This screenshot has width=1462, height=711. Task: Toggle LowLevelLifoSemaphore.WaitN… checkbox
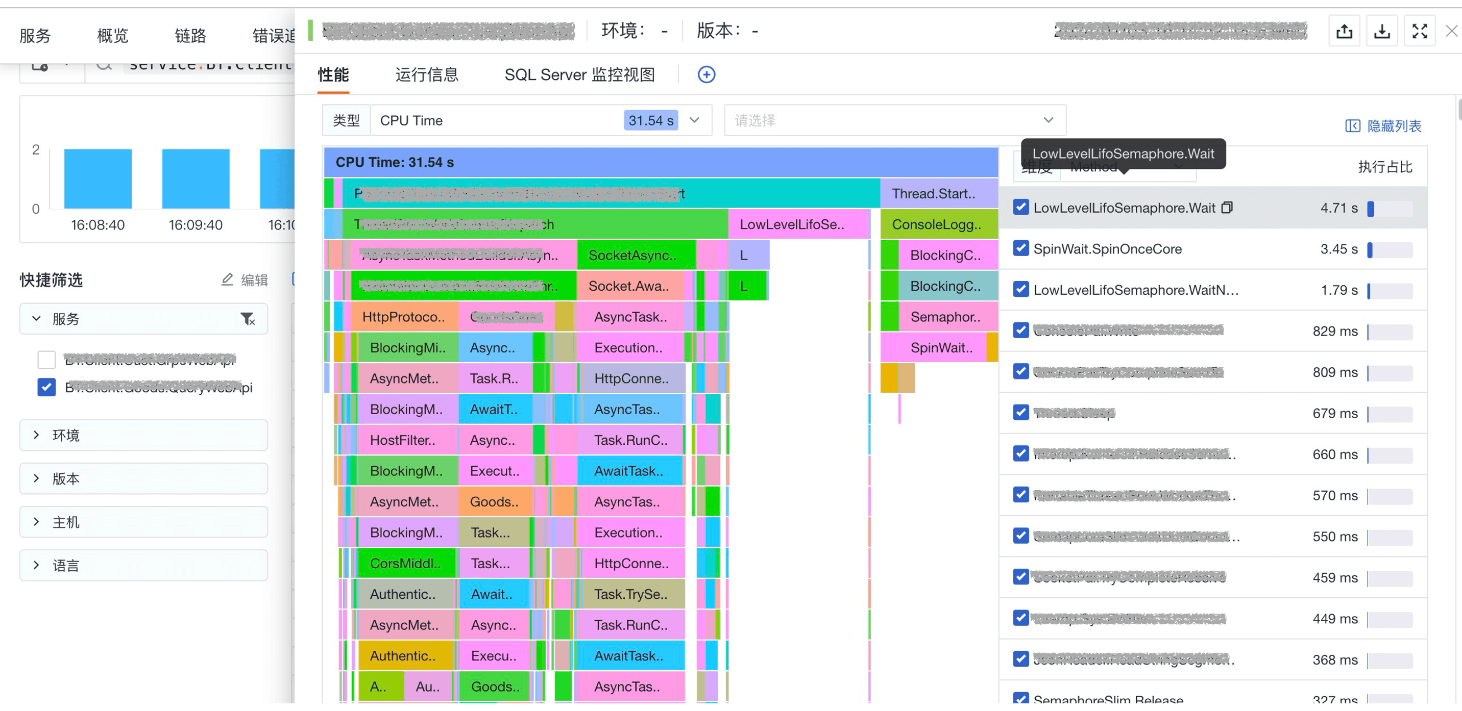pos(1020,290)
